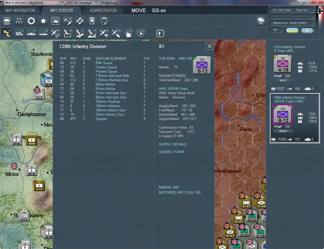Select the F4 amphibious transport mode
Image resolution: width=324 pixels, height=249 pixels.
coord(43,33)
